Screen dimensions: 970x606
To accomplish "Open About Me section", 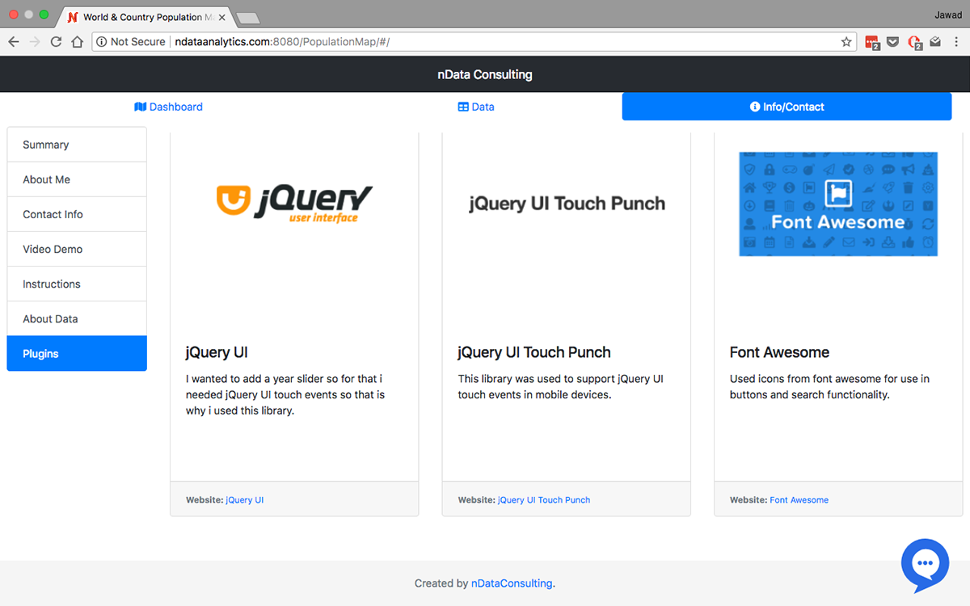I will (77, 179).
